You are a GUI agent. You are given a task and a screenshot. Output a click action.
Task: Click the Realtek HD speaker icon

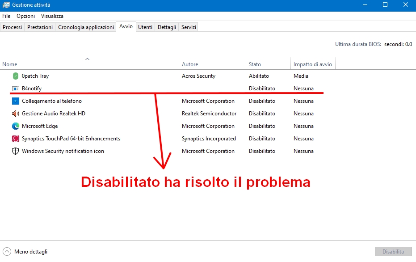[15, 114]
